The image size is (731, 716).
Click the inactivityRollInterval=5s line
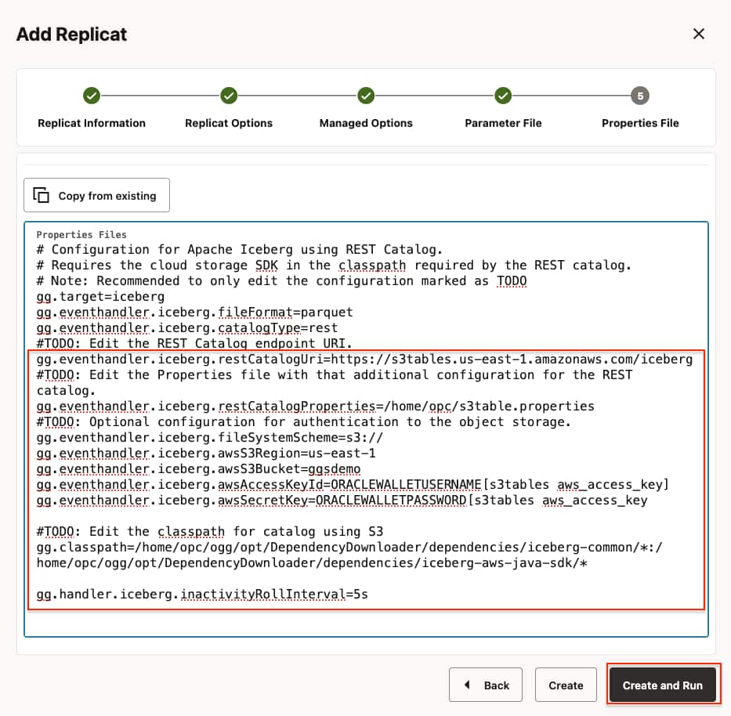pyautogui.click(x=202, y=594)
